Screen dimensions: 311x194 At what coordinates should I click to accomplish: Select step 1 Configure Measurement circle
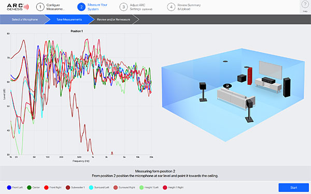tap(40, 7)
